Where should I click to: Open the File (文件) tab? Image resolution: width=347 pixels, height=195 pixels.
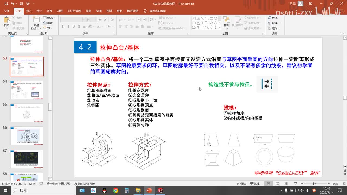(x=7, y=11)
